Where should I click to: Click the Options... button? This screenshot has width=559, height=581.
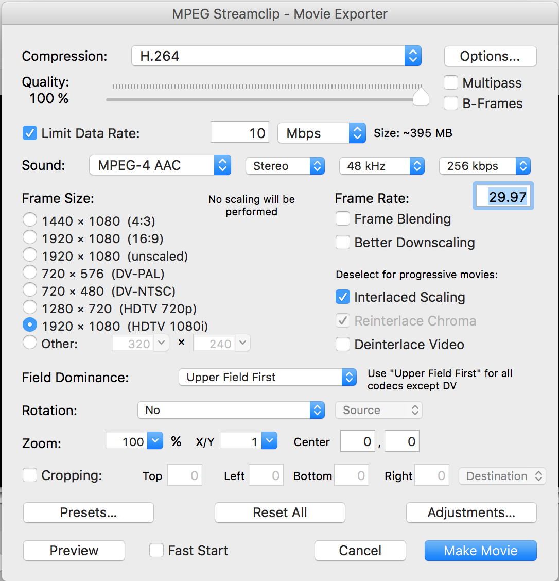490,56
